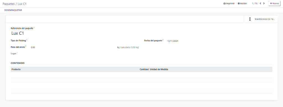This screenshot has height=107, width=283.
Task: Go to next record arrow
Action: coord(264,3)
